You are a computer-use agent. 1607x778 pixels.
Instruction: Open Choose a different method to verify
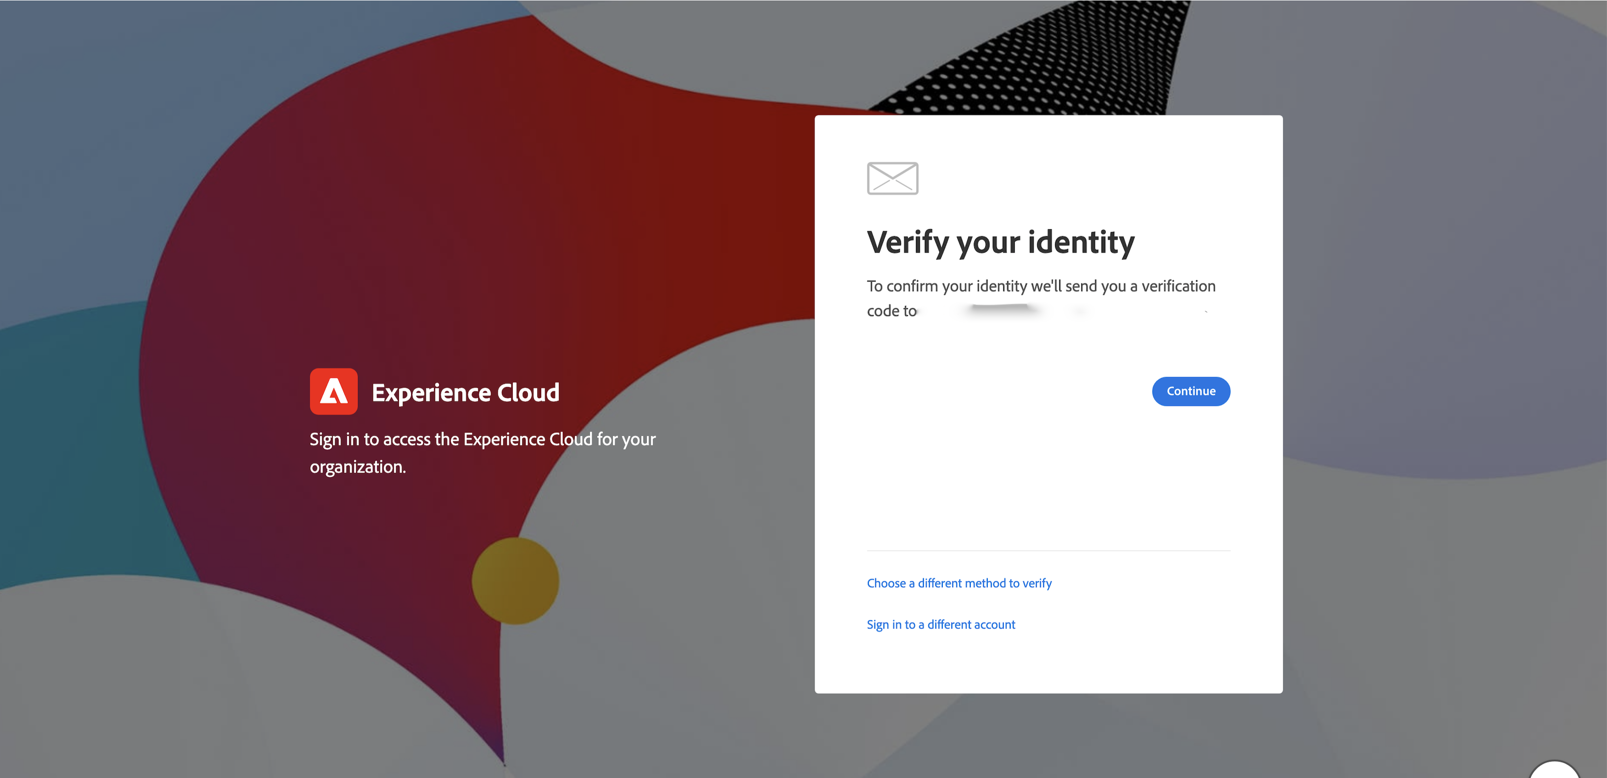(959, 583)
